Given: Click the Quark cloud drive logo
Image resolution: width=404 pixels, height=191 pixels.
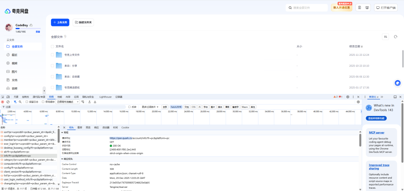Looking at the screenshot, I should point(17,11).
